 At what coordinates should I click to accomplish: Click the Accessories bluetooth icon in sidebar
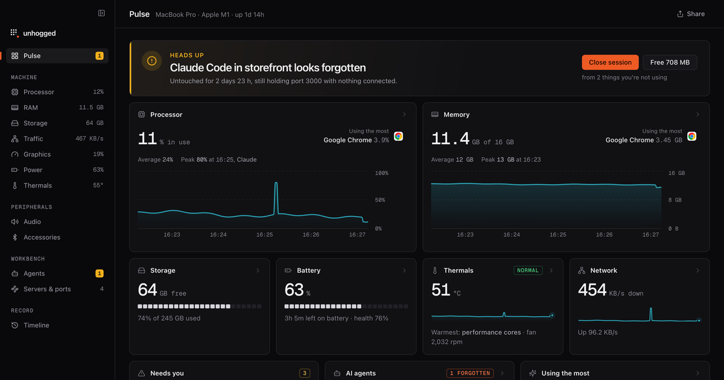[x=15, y=238]
